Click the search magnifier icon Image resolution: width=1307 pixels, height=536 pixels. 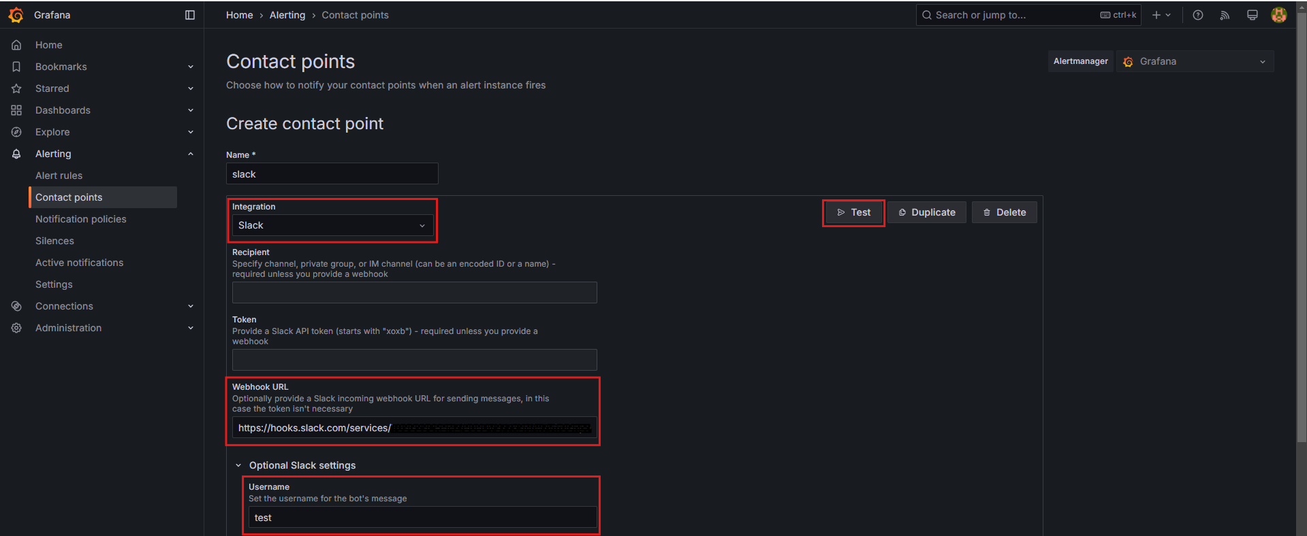[x=927, y=15]
